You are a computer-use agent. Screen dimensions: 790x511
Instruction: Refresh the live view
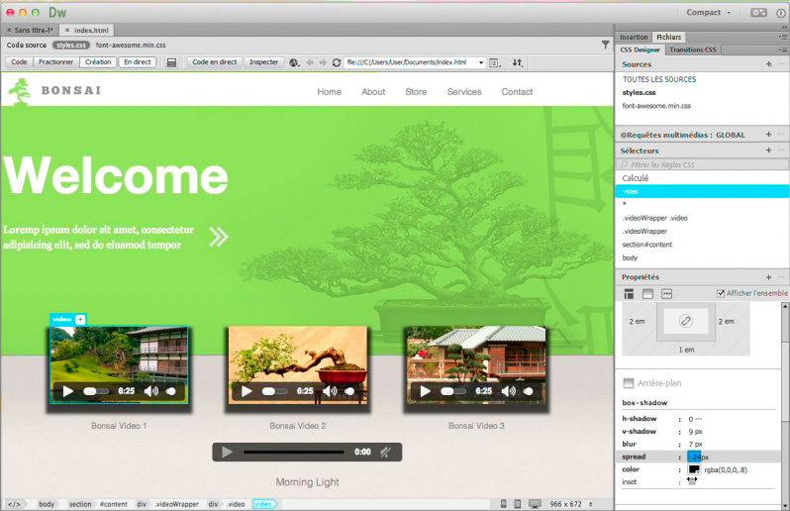click(336, 62)
